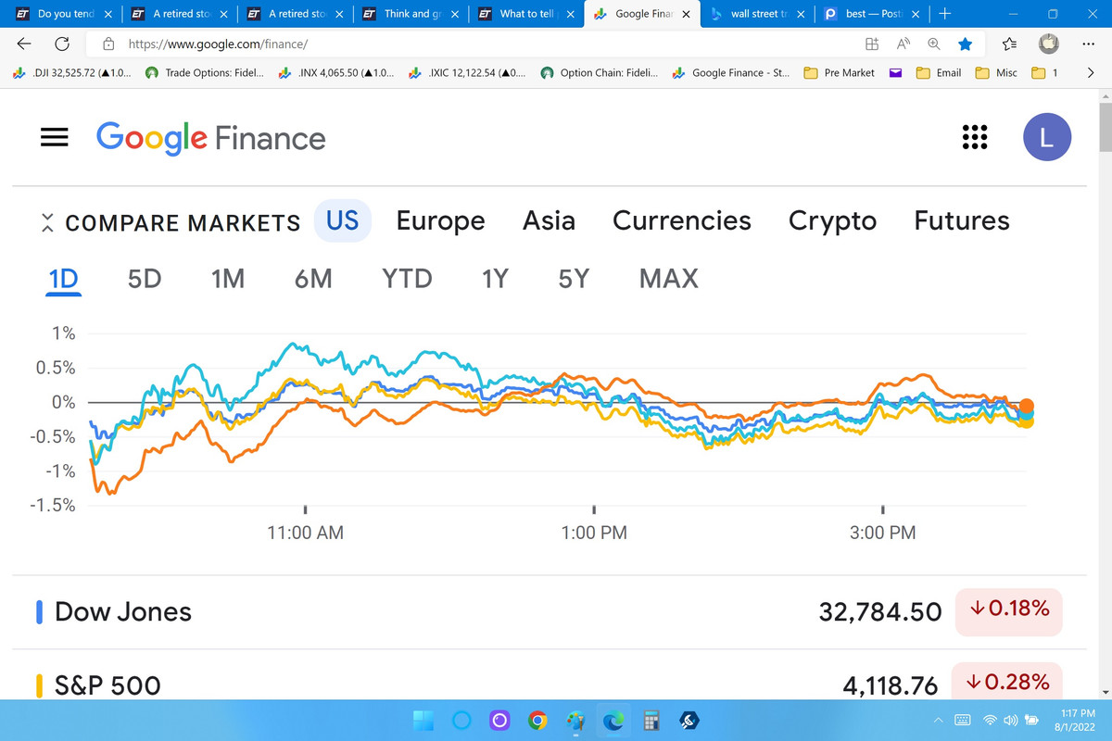Launch the purple circle app in taskbar
The image size is (1112, 741).
pos(499,720)
